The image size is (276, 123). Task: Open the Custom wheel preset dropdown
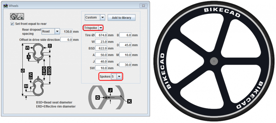coord(102,17)
